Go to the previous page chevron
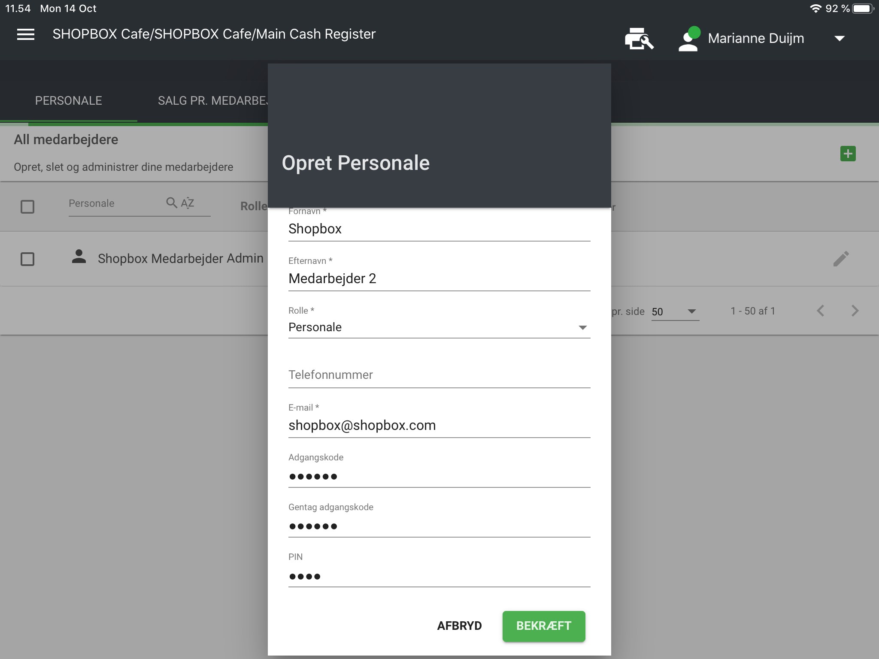The height and width of the screenshot is (659, 879). (x=821, y=311)
